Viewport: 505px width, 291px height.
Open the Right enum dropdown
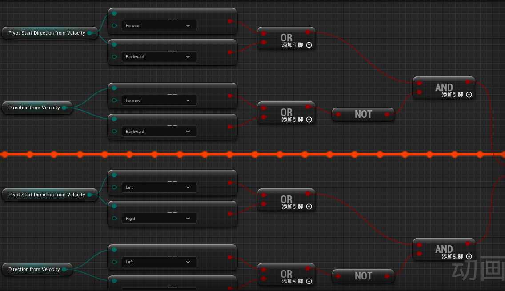coord(159,218)
